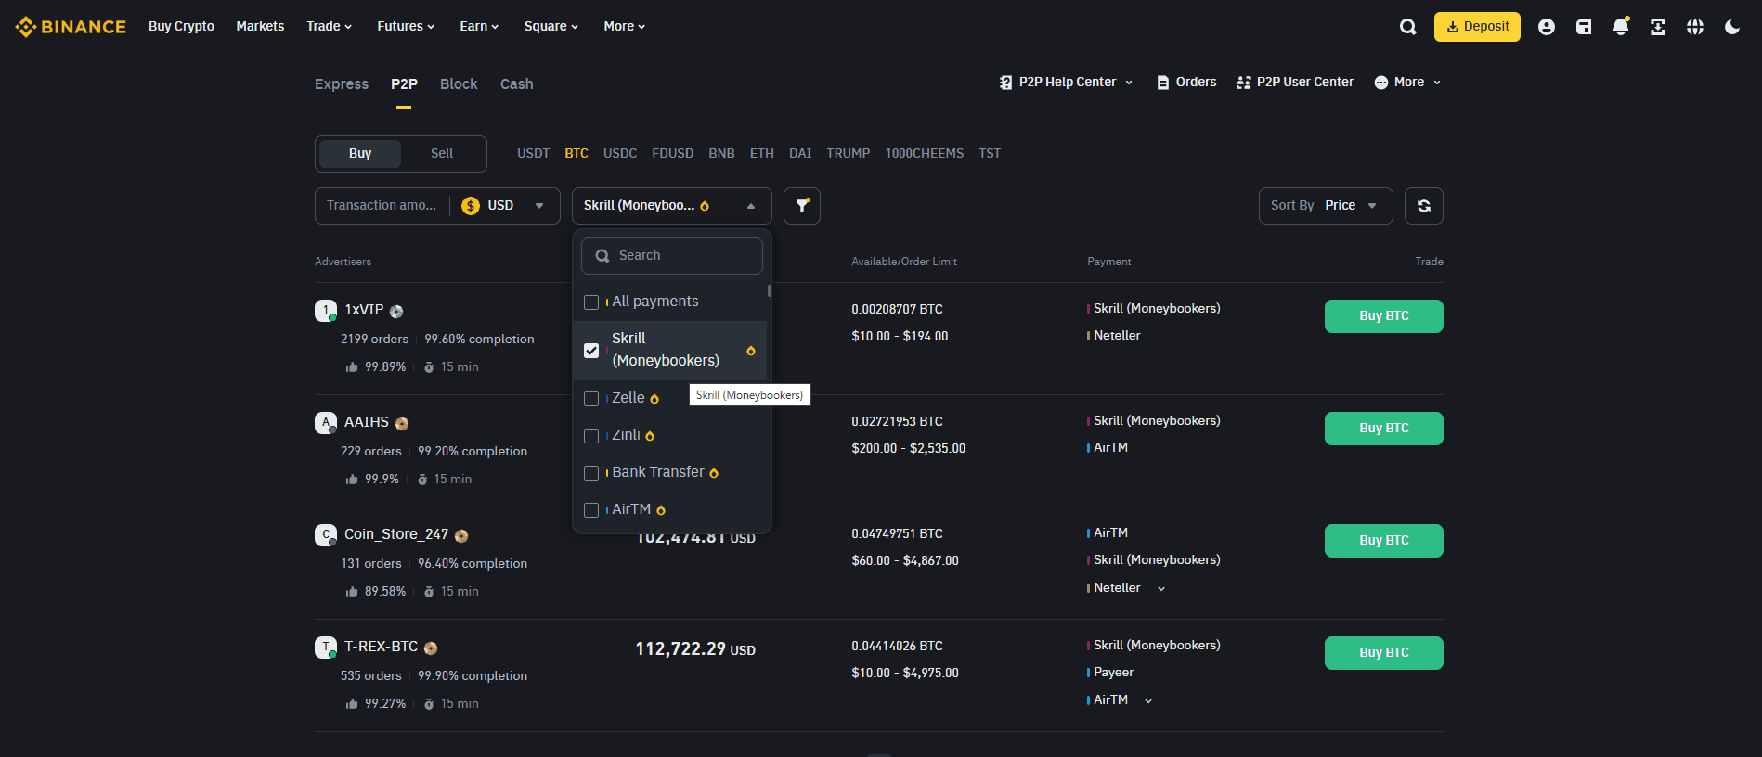Expand the Futures menu

pos(406,27)
